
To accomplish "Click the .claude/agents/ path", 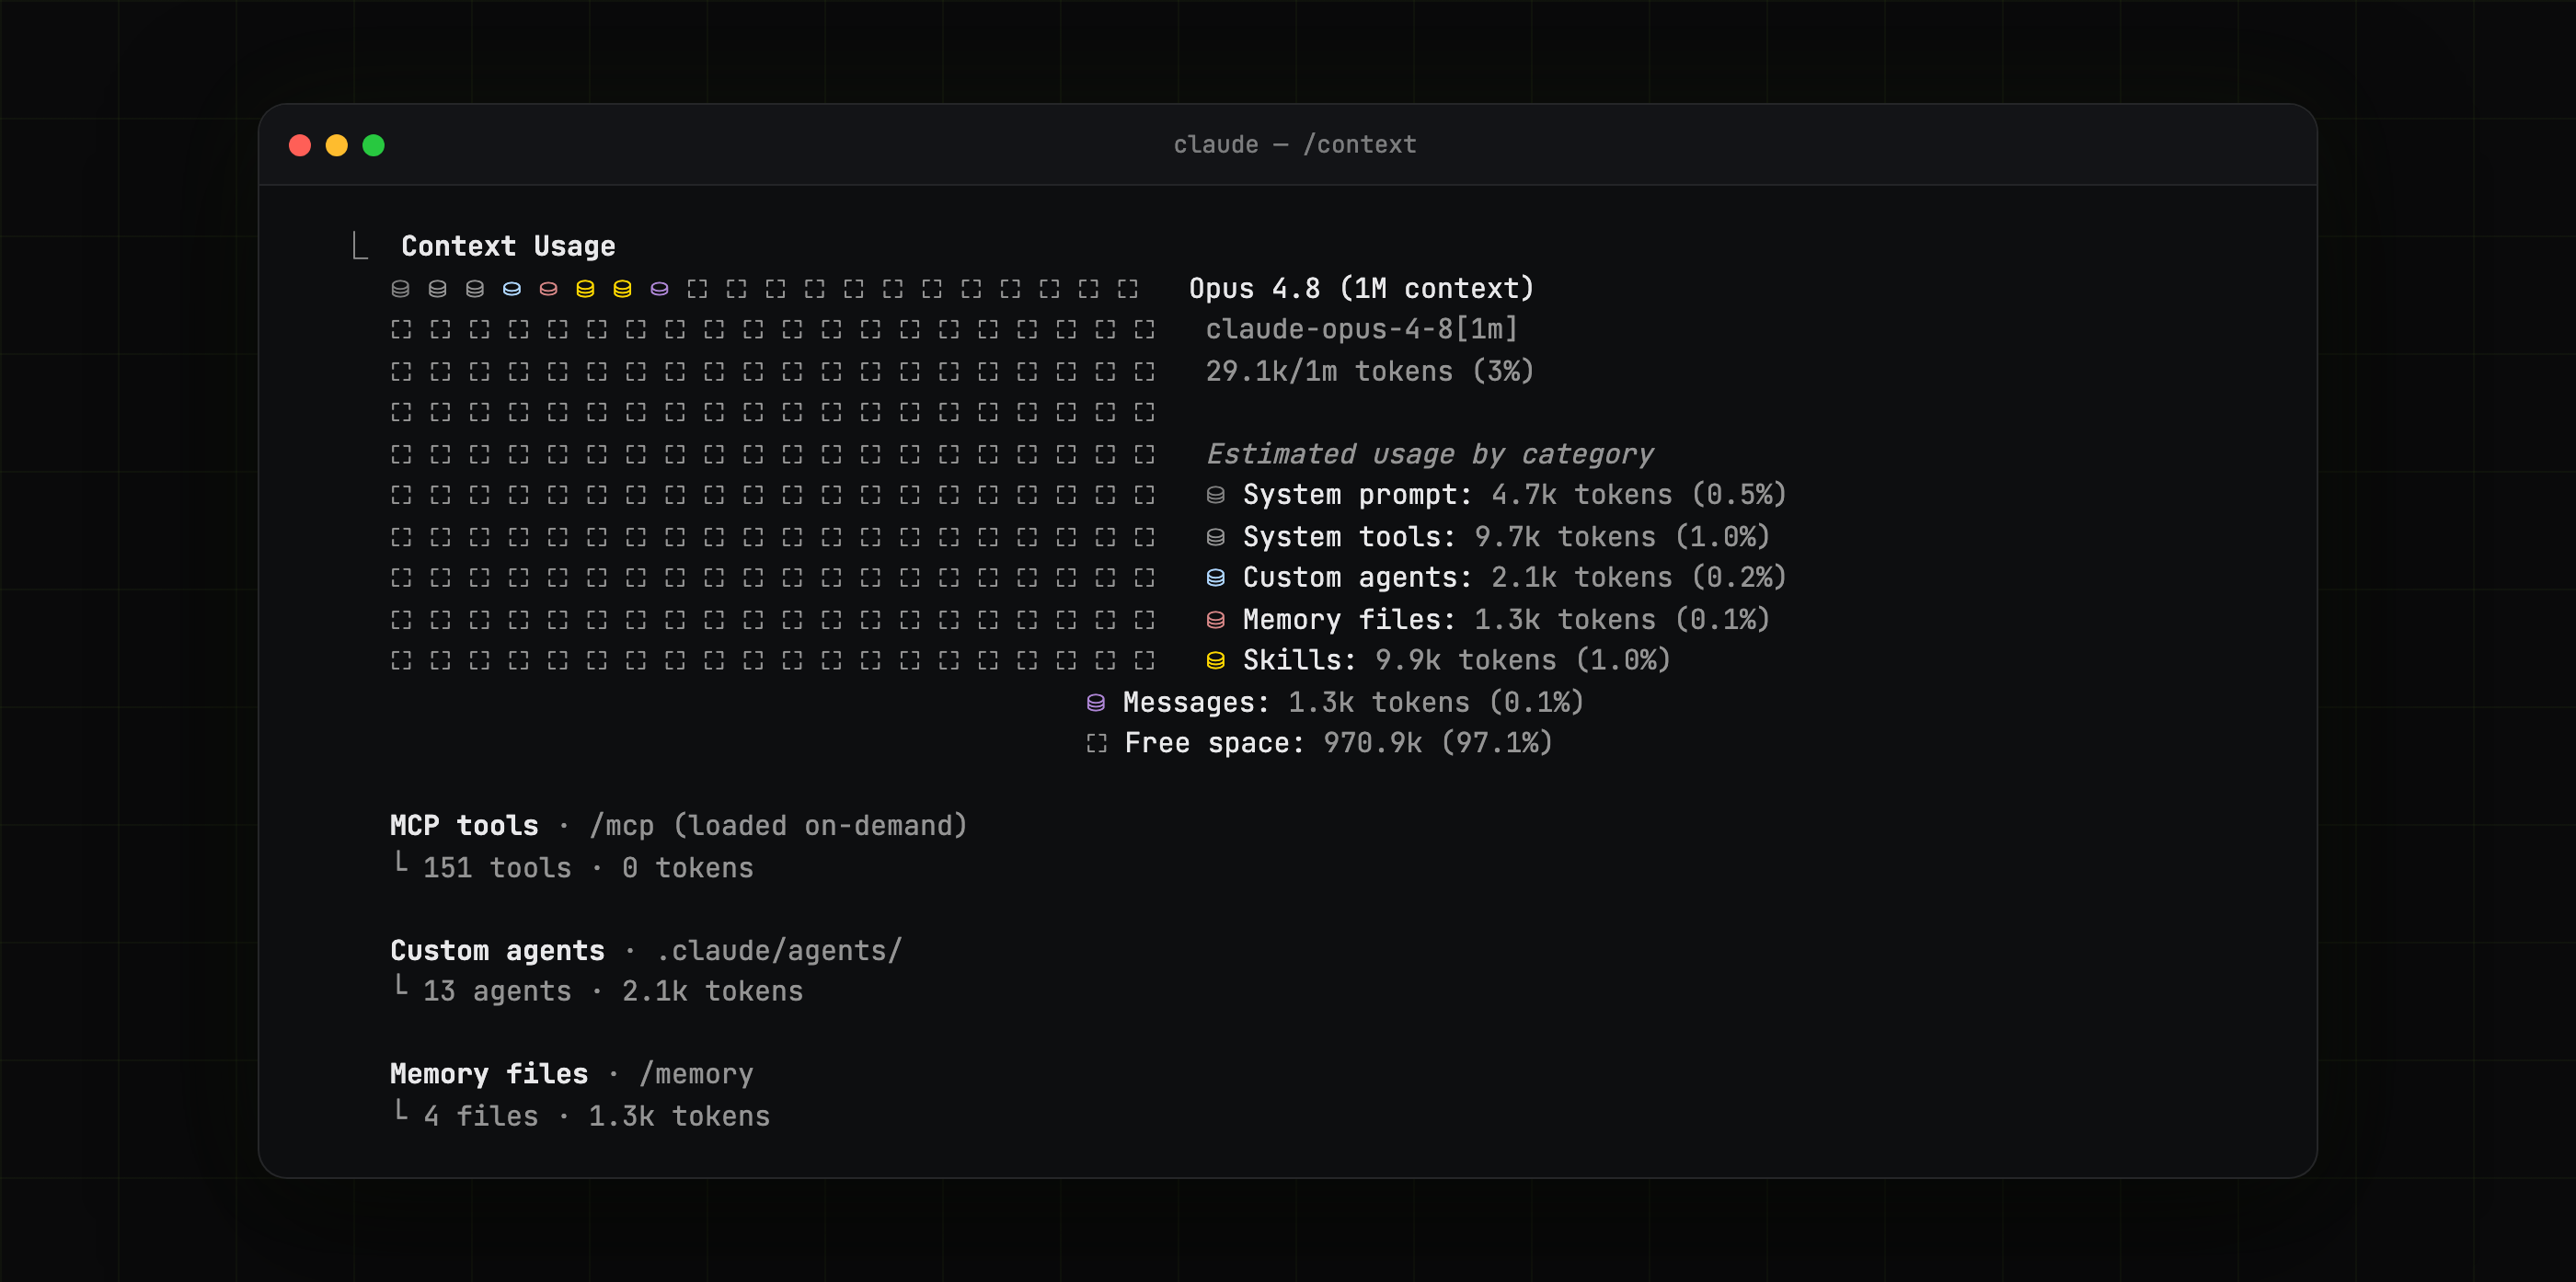I will point(779,951).
